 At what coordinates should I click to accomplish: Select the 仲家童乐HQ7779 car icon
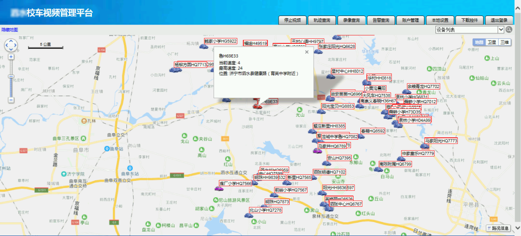(401, 159)
